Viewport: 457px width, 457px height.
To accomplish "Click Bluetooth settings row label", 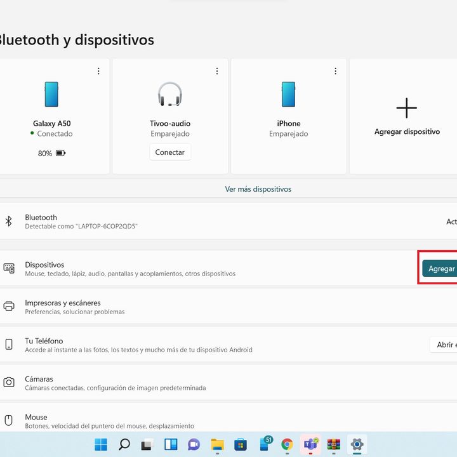I will click(x=41, y=218).
